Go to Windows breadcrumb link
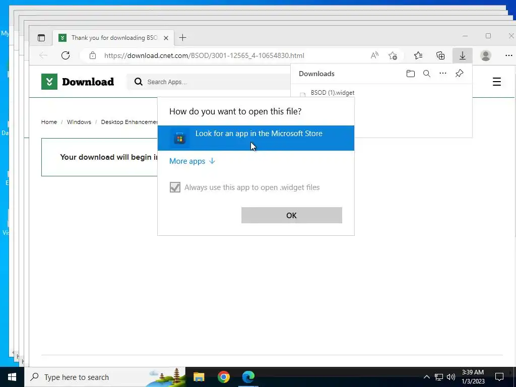 click(79, 122)
